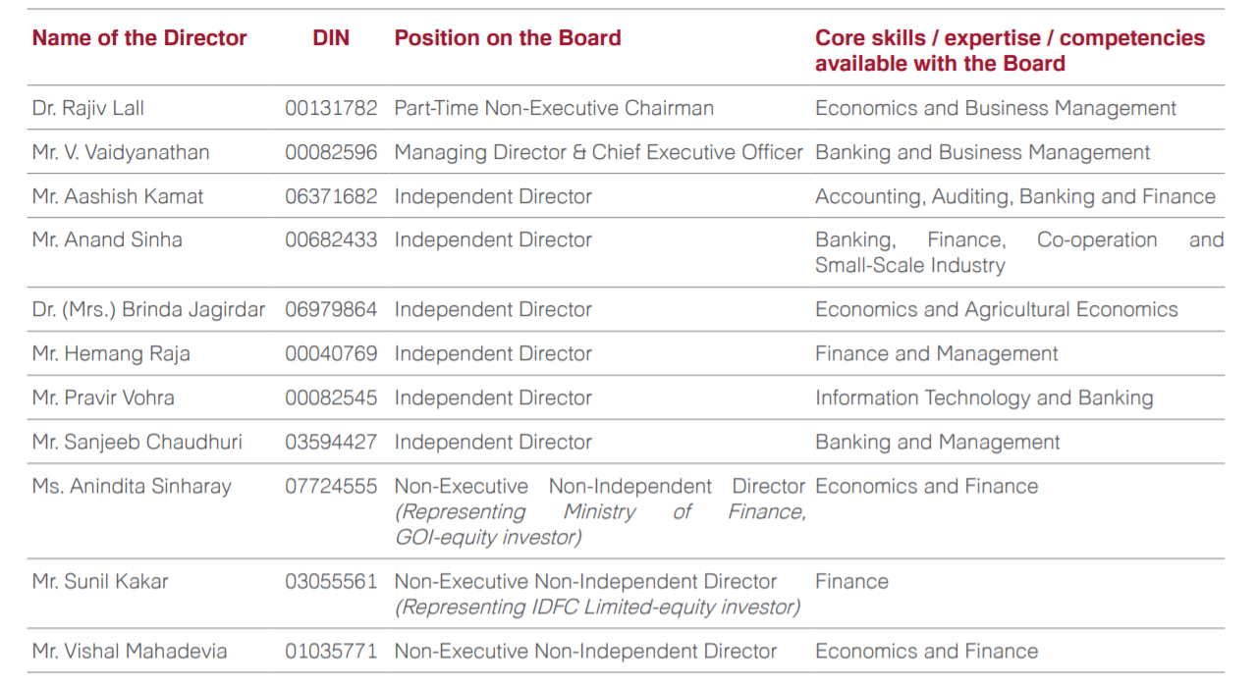Select Mr. Hemang Raja's name
This screenshot has height=687, width=1258.
pos(111,353)
